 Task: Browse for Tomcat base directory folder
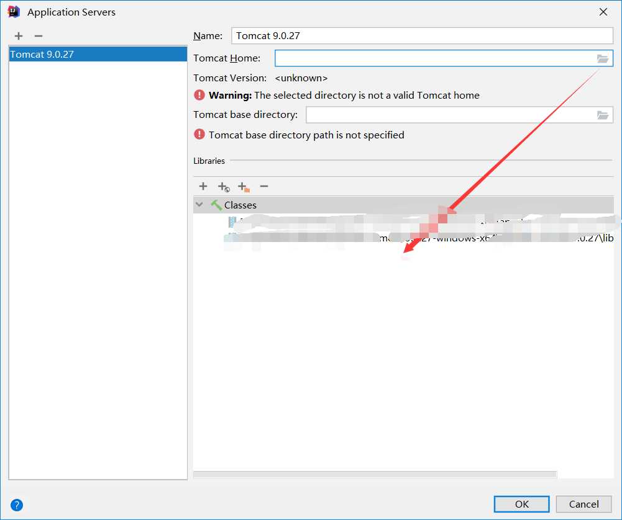[x=603, y=115]
